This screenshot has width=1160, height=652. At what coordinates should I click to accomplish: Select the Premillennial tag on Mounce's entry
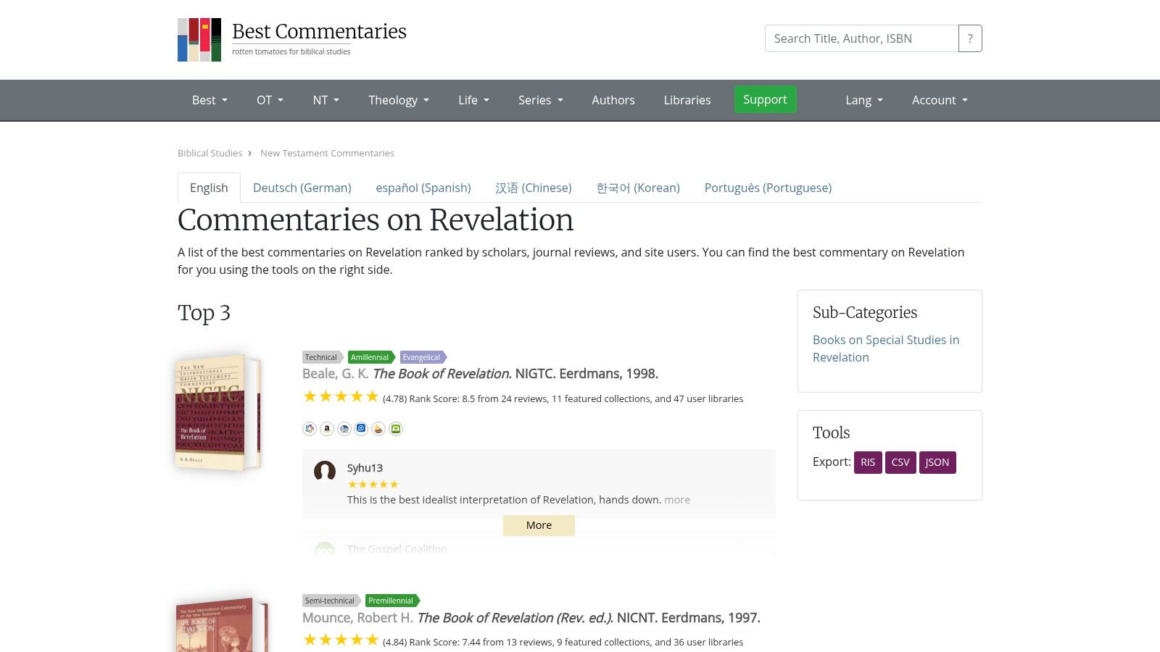pos(391,601)
